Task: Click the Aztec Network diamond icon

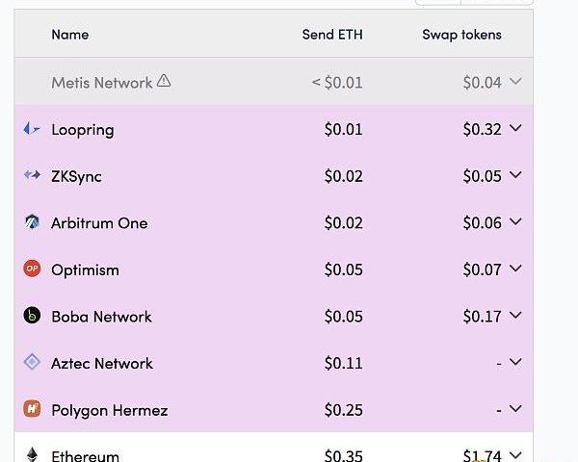Action: click(x=32, y=362)
